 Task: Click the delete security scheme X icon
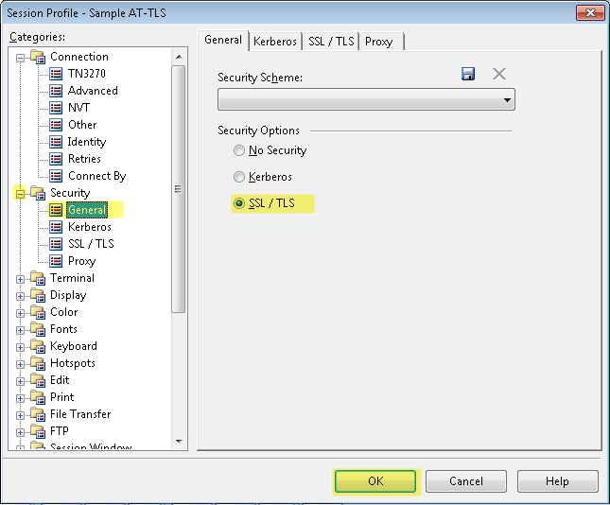(499, 74)
